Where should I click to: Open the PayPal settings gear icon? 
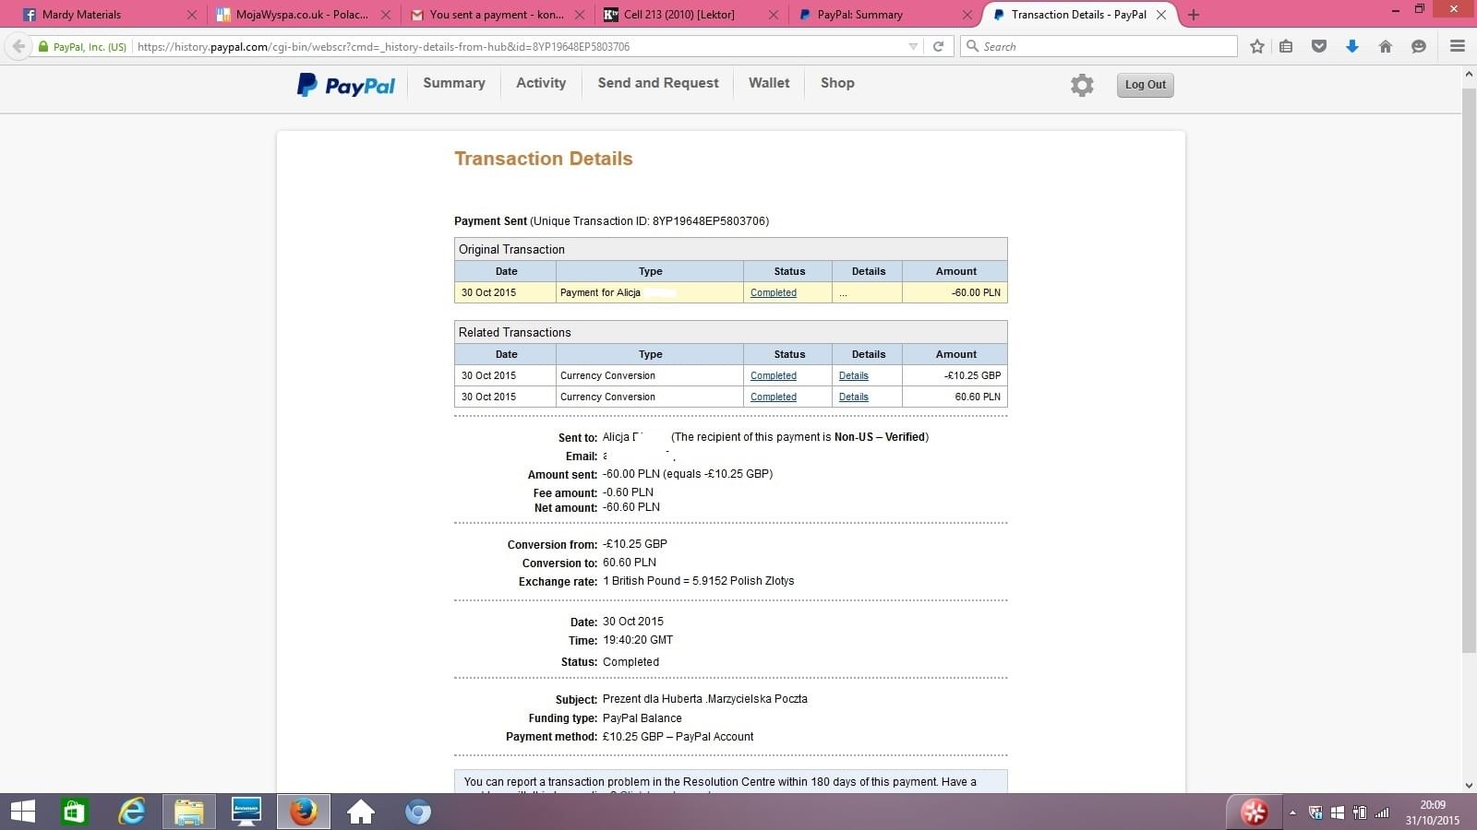1082,85
